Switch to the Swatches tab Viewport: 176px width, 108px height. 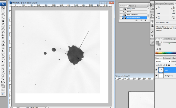click(167, 39)
